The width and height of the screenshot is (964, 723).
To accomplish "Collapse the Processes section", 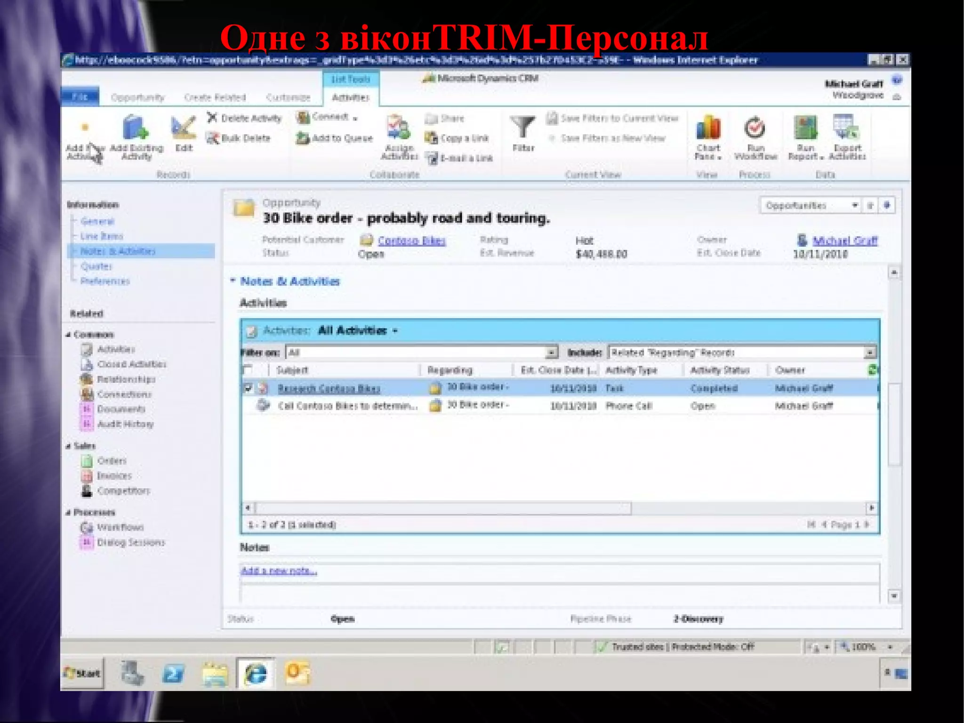I will pos(68,512).
